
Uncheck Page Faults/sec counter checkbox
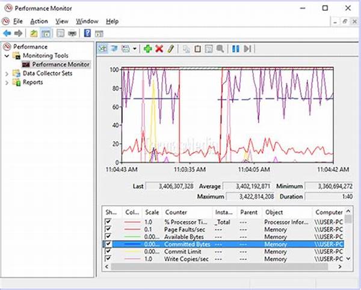tap(108, 229)
